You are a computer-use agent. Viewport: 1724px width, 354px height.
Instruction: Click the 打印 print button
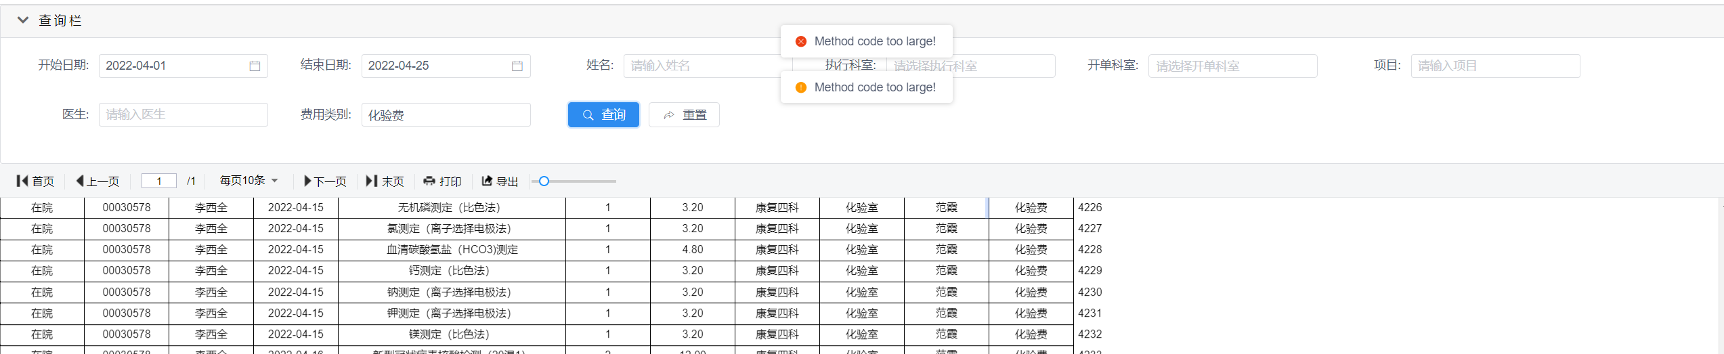point(442,181)
